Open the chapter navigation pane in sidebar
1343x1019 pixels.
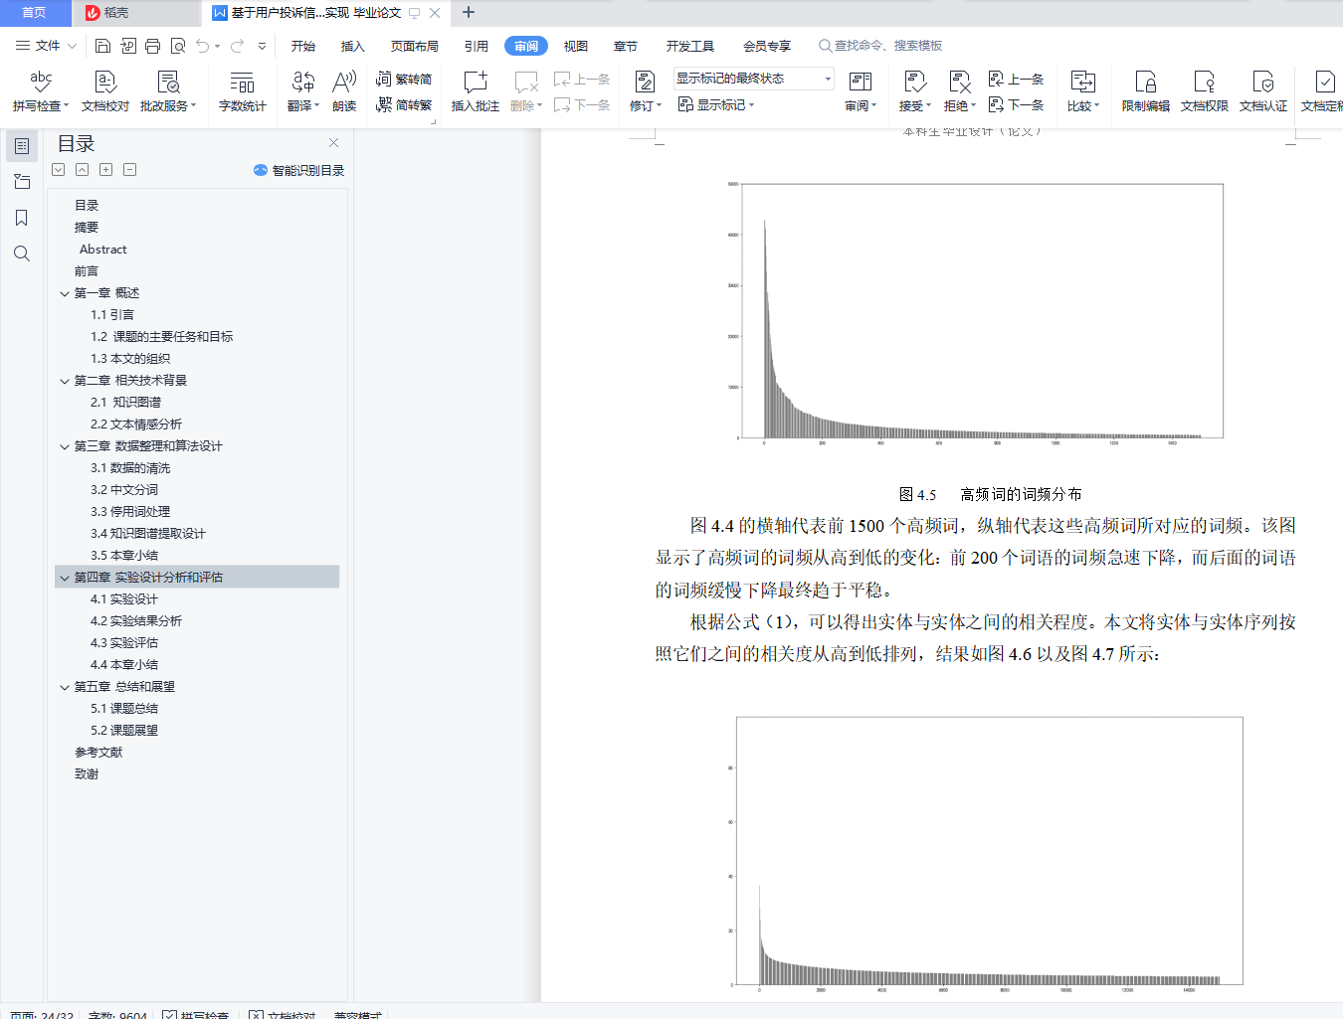pos(22,182)
